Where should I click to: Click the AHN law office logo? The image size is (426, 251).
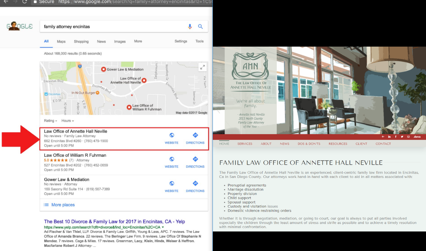point(251,66)
